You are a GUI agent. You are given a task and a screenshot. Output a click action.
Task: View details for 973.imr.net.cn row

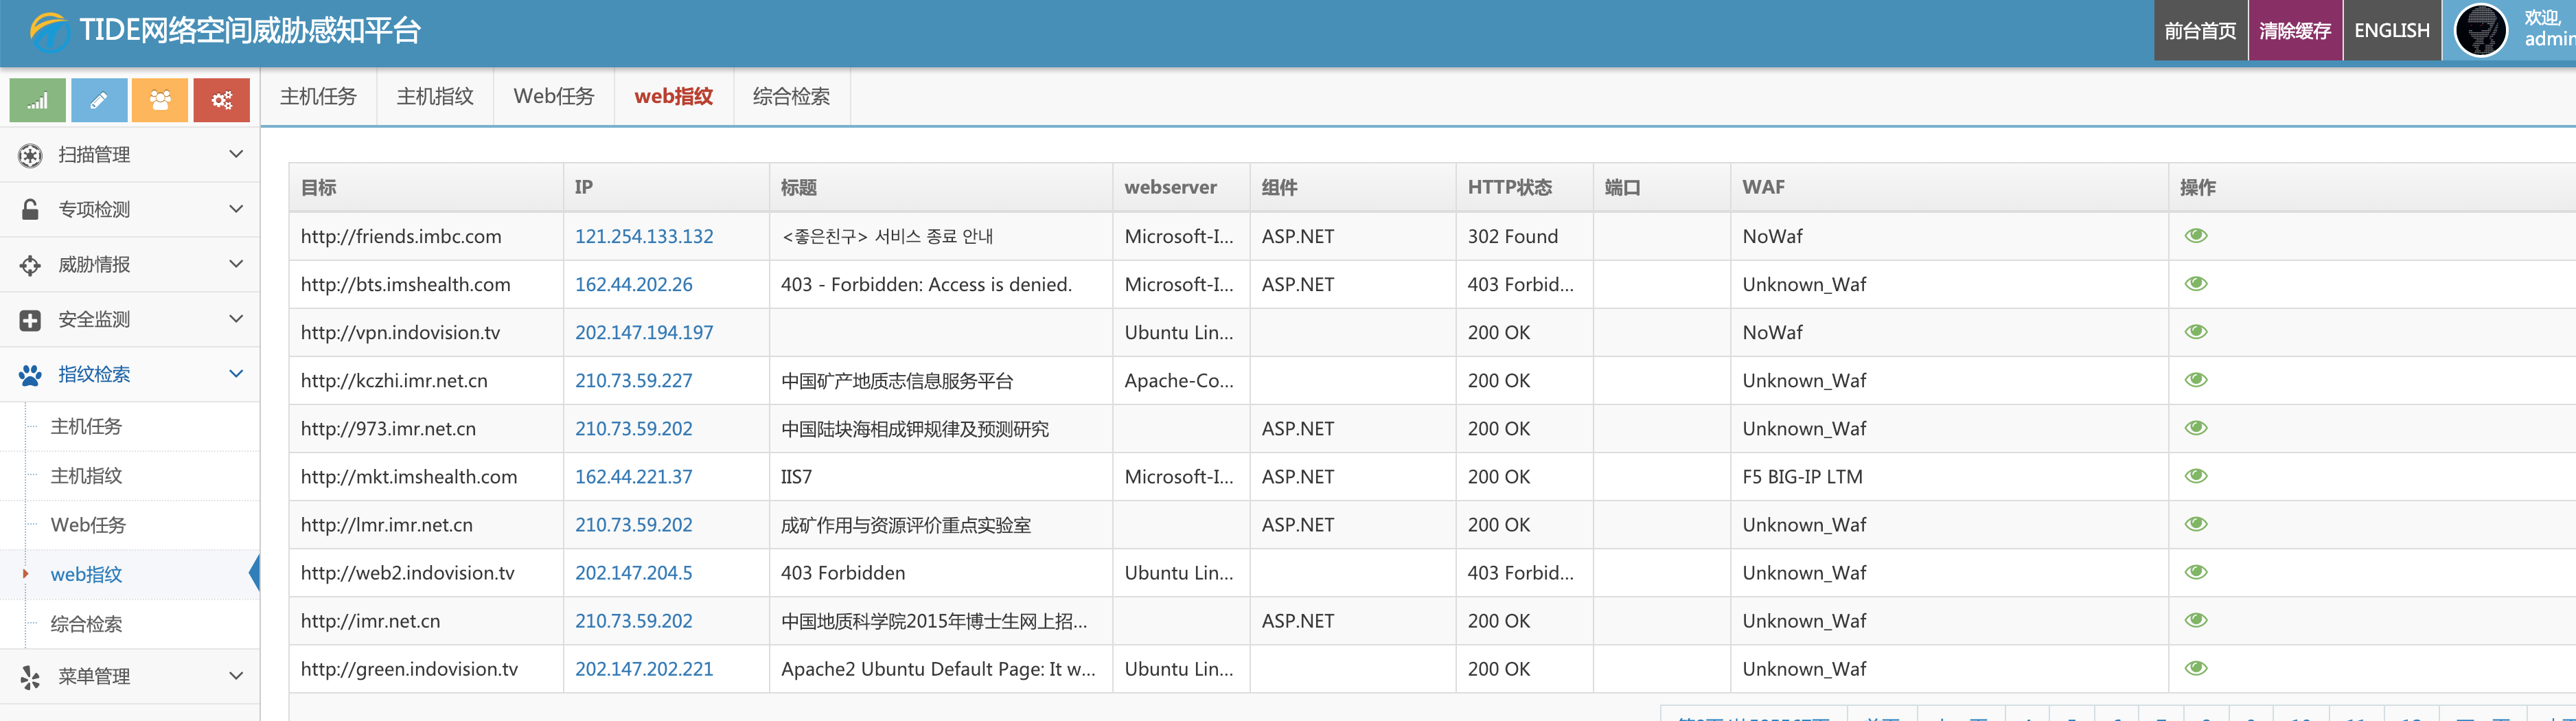(x=2196, y=428)
